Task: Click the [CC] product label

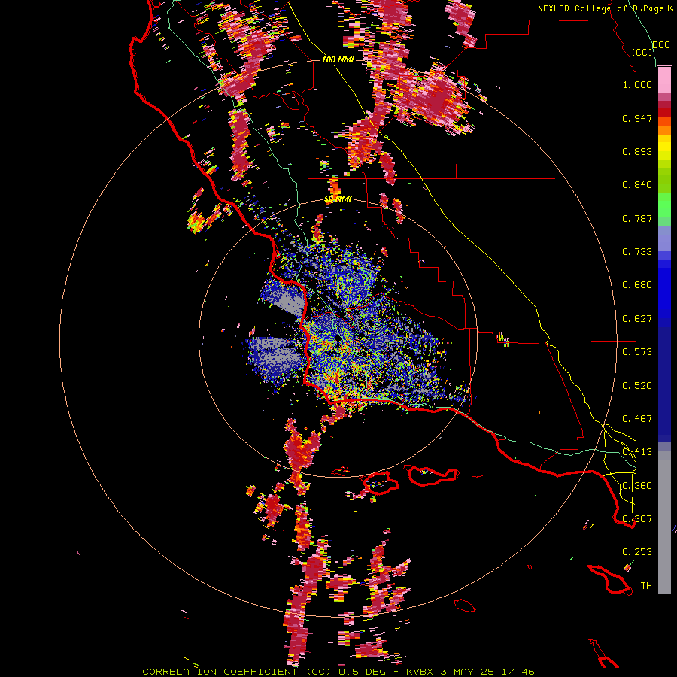Action: click(x=642, y=53)
